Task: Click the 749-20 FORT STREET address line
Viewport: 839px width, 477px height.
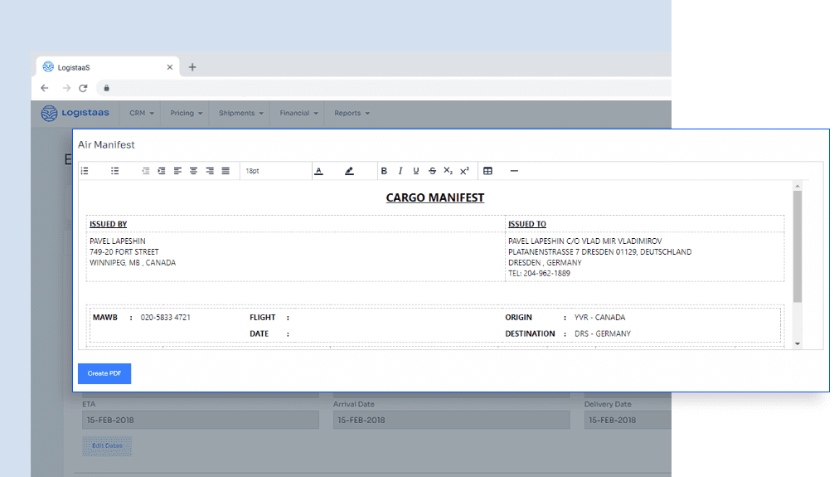Action: tap(124, 251)
